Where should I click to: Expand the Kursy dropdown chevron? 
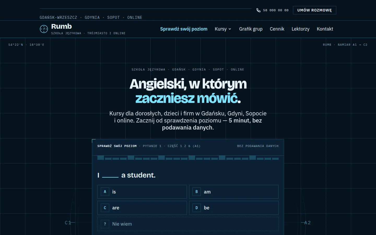pyautogui.click(x=230, y=29)
